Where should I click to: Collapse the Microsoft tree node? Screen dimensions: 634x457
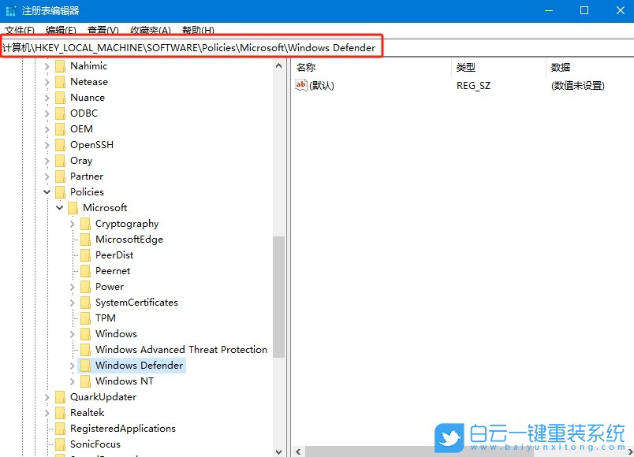click(59, 207)
